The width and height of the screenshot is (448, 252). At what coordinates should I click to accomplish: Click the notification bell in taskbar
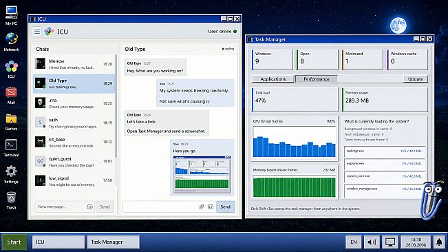pos(439,242)
